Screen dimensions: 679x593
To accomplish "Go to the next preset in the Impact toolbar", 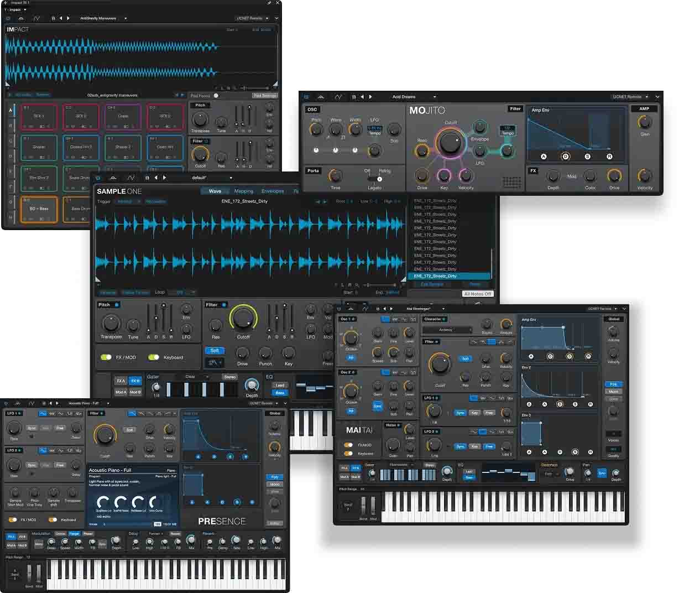I will coord(69,18).
